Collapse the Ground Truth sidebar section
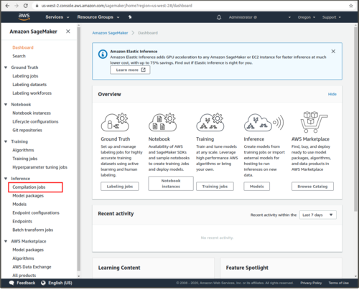The width and height of the screenshot is (359, 300). click(6, 67)
